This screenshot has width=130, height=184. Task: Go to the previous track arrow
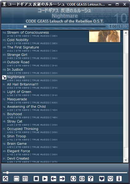coord(54,179)
